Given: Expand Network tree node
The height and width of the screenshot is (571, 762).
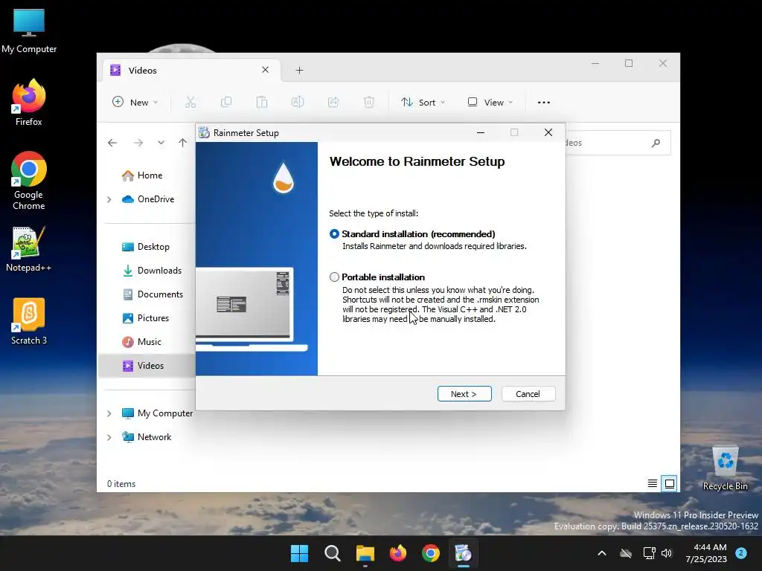Looking at the screenshot, I should (109, 437).
